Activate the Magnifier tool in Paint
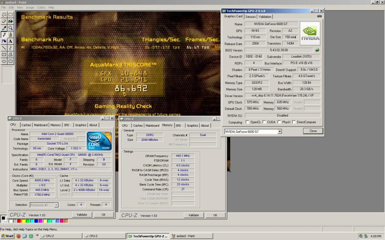This screenshot has height=240, width=385. coord(10,28)
